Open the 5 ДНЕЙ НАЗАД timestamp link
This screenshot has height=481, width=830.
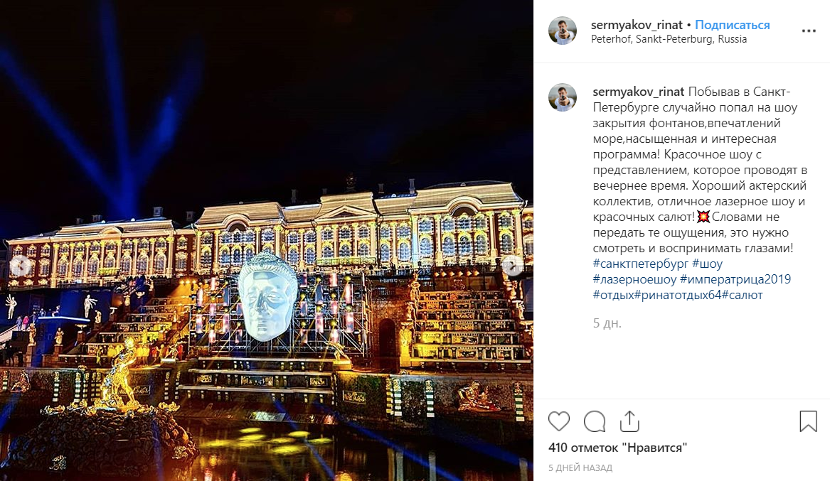pos(580,468)
